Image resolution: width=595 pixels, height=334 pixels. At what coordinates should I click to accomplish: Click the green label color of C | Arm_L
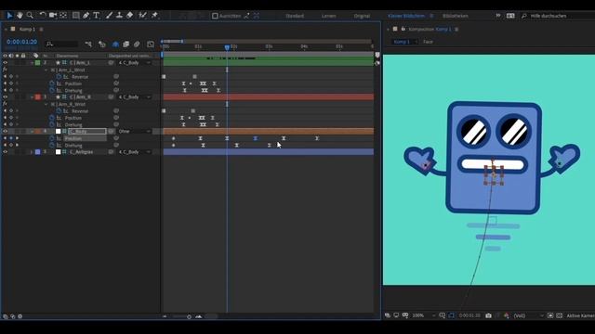[37, 63]
